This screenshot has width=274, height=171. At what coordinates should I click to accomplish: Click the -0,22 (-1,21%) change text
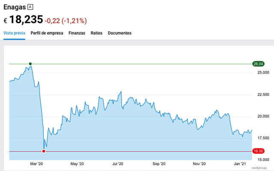[66, 21]
